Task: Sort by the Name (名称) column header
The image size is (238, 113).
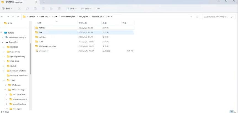Action: pyautogui.click(x=39, y=23)
